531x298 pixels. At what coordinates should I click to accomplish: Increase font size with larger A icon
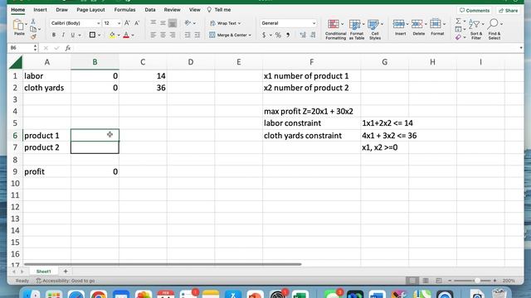click(127, 23)
